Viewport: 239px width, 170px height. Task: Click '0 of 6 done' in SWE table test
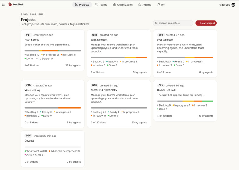click(164, 72)
